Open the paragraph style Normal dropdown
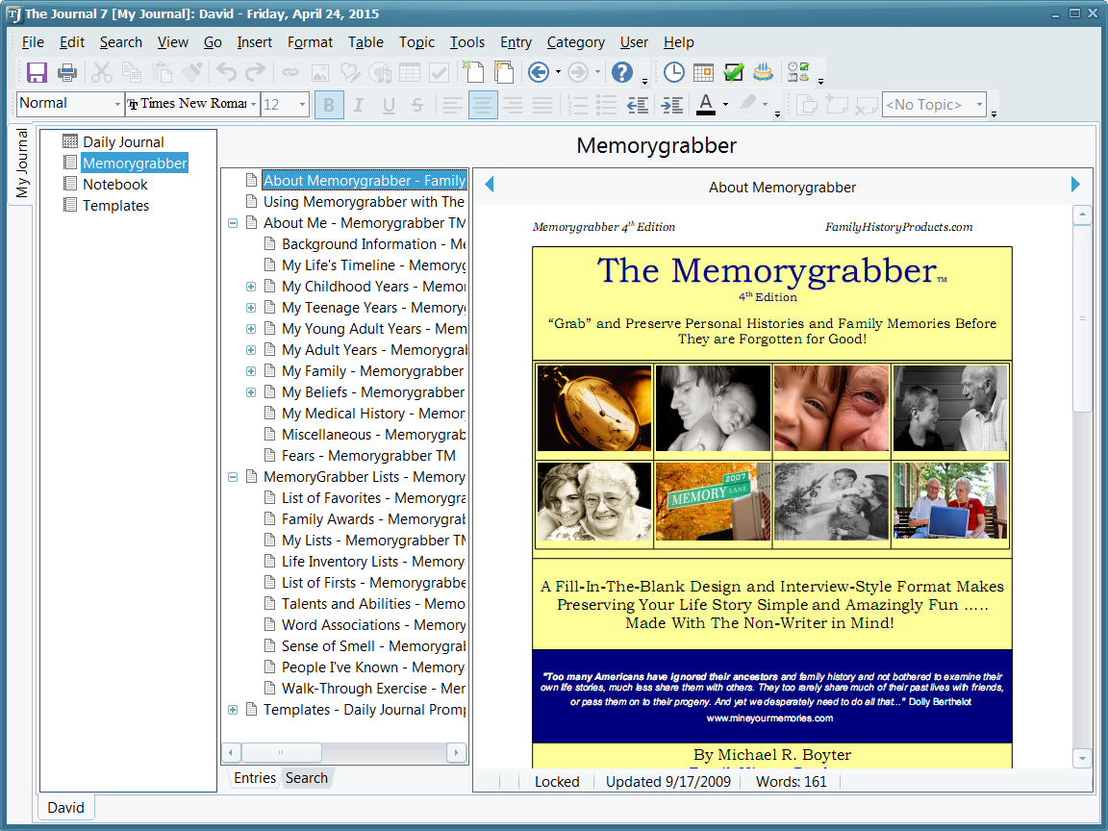 (x=118, y=104)
